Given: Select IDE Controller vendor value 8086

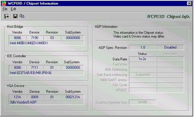Looking at the screenshot, I should tap(17, 68).
